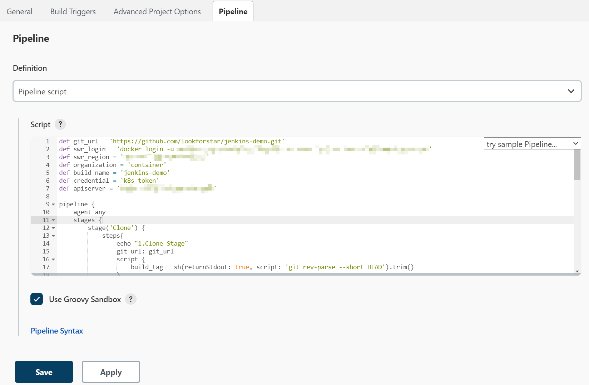Uncheck the Use Groovy Sandbox checkbox
Viewport: 589px width, 385px height.
[37, 299]
